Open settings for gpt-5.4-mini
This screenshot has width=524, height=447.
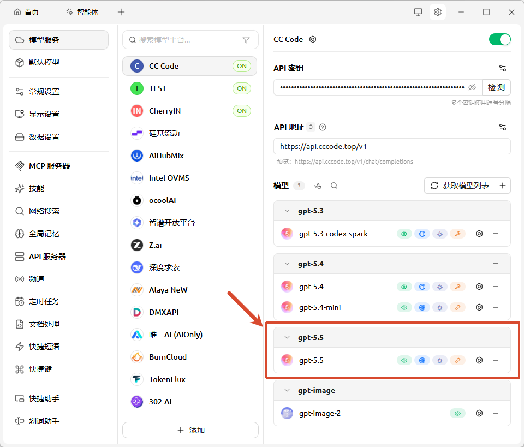pos(479,307)
